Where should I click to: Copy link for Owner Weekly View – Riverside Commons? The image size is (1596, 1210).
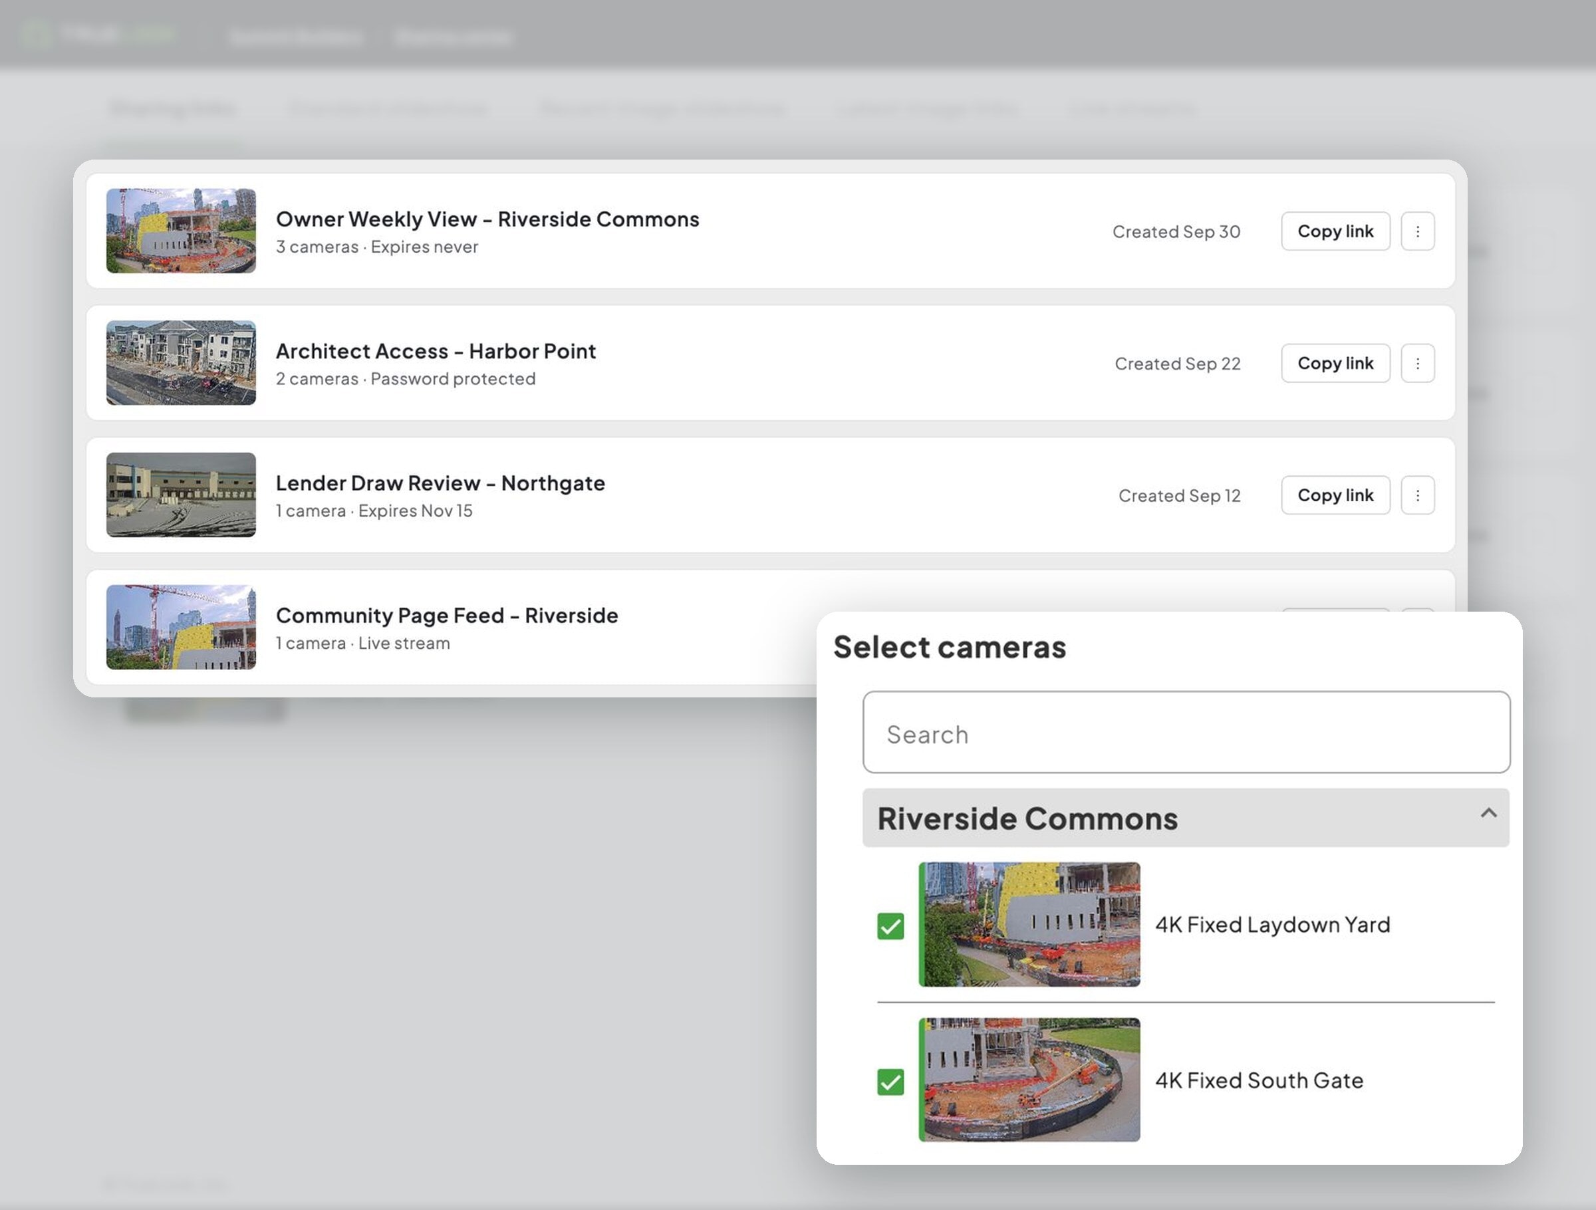(x=1335, y=231)
